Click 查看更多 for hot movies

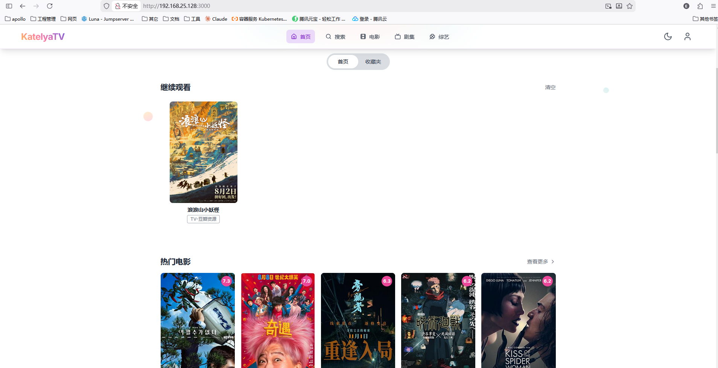click(x=541, y=262)
